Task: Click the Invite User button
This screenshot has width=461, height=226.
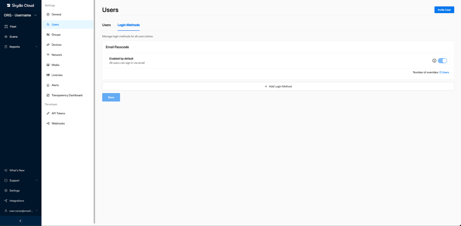Action: pos(444,10)
